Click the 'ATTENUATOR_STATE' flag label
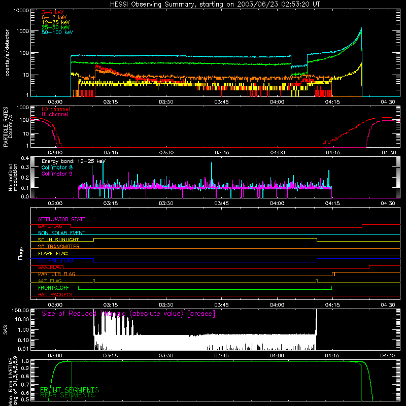Image resolution: width=406 pixels, height=406 pixels. [x=61, y=219]
